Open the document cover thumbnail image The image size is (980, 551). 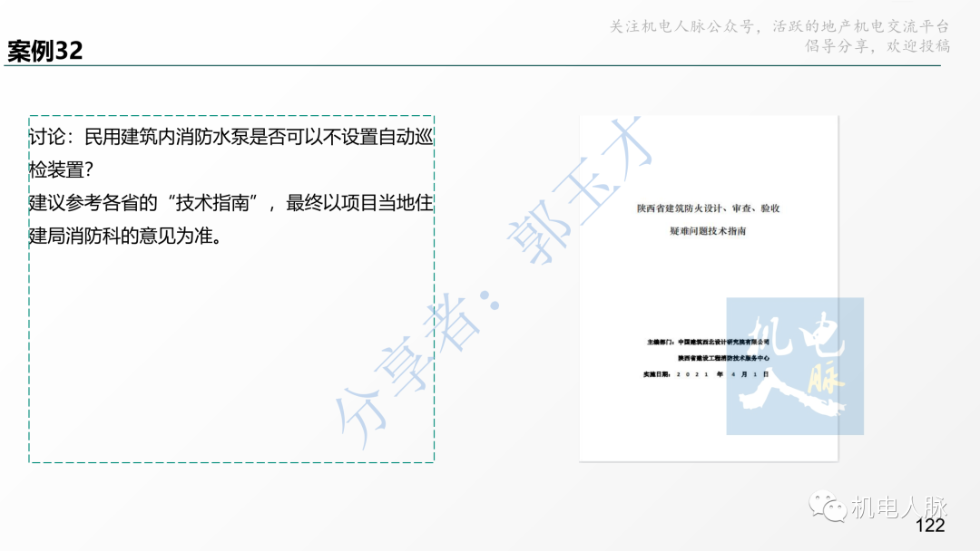[x=708, y=288]
